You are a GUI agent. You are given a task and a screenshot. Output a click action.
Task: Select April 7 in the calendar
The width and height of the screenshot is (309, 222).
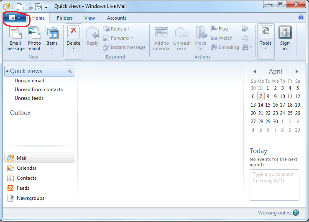tap(261, 96)
